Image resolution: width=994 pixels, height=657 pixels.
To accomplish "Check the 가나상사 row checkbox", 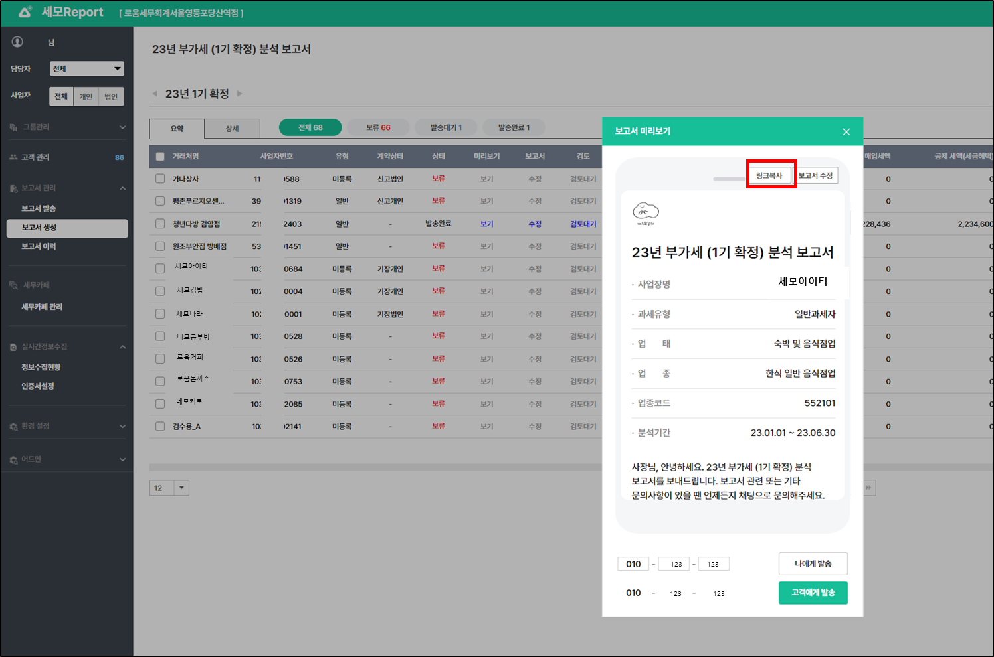I will pyautogui.click(x=160, y=179).
